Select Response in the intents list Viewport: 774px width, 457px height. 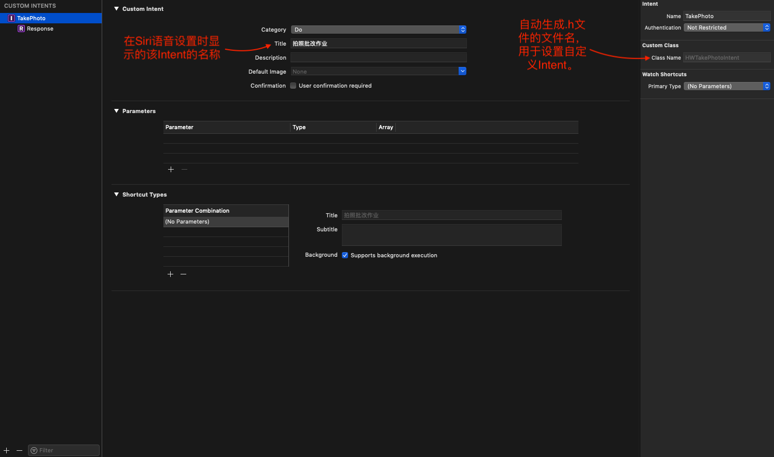point(40,29)
